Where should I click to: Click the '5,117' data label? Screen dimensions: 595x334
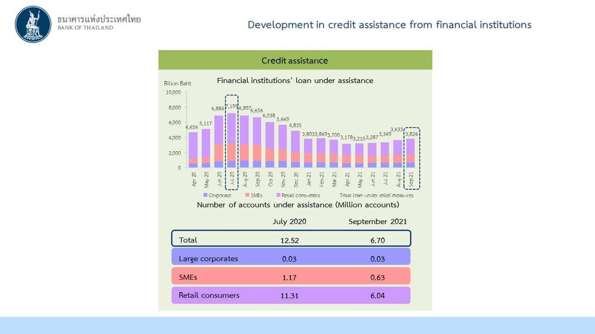(206, 124)
